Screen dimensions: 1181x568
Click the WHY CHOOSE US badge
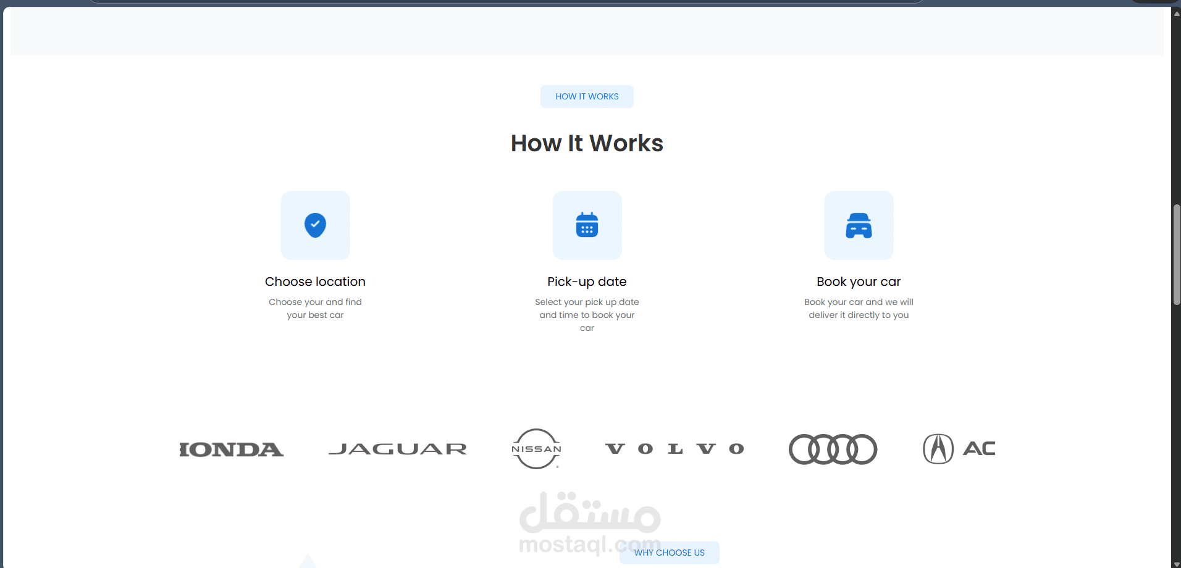[x=670, y=553]
